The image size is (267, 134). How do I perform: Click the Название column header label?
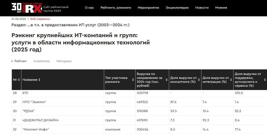[x=30, y=80]
